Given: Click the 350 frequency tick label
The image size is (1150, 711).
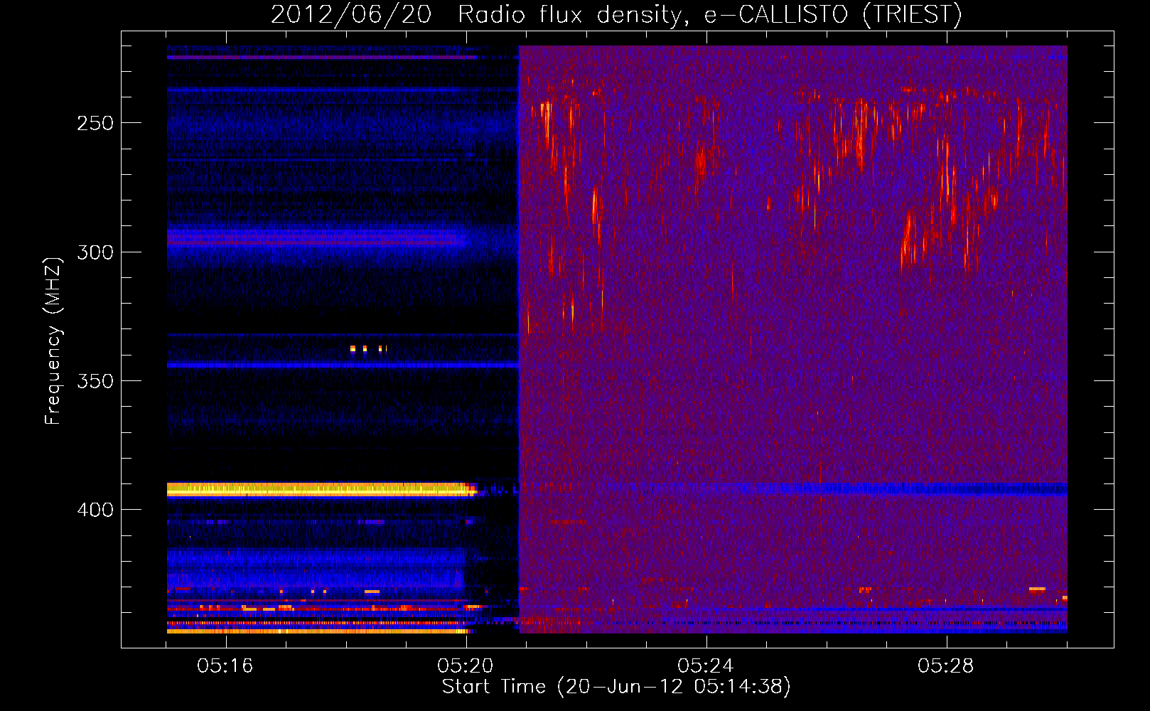Looking at the screenshot, I should tap(95, 381).
